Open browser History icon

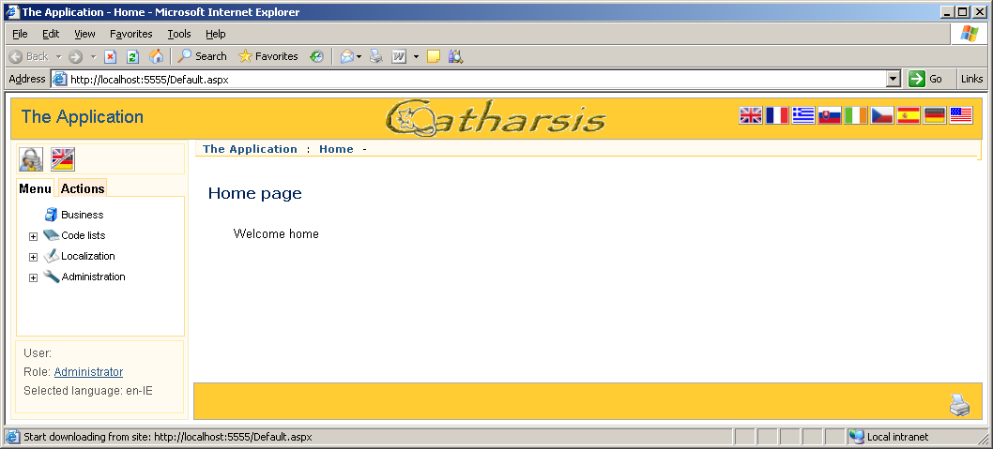click(x=316, y=56)
